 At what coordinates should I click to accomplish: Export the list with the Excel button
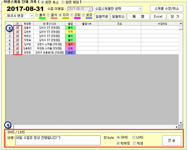(158, 16)
